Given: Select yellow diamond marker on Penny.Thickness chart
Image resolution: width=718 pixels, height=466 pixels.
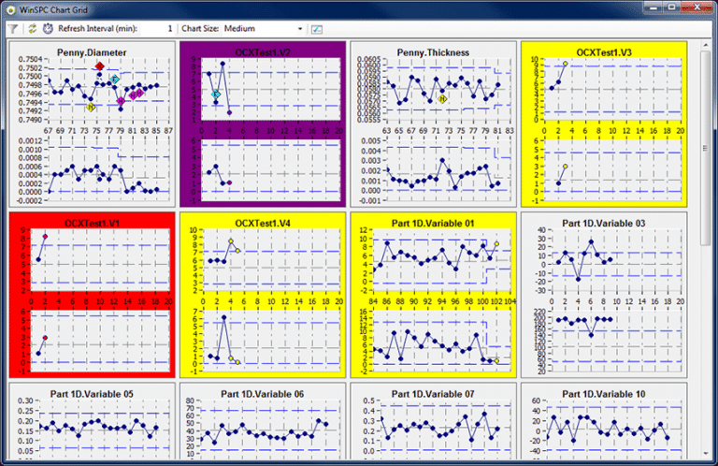Looking at the screenshot, I should coord(442,97).
